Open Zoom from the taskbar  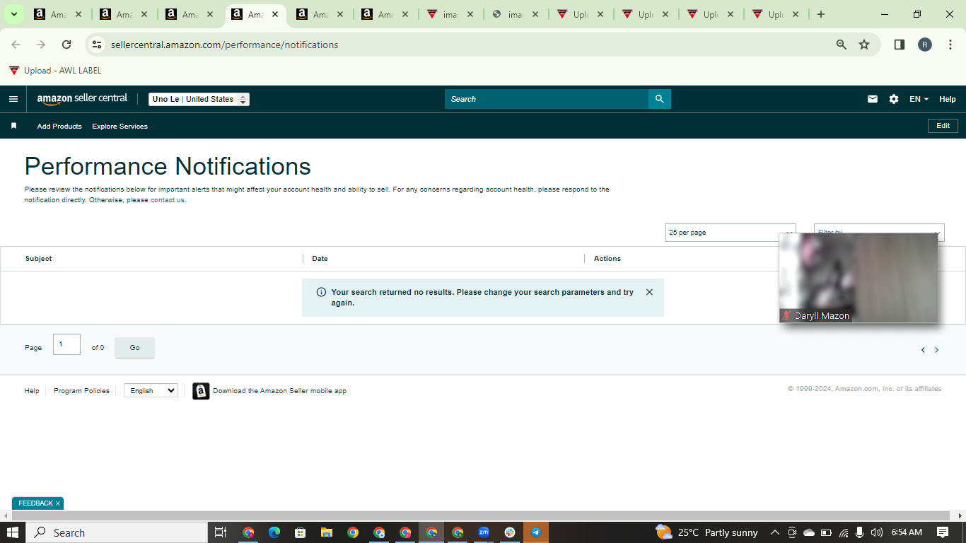(484, 532)
